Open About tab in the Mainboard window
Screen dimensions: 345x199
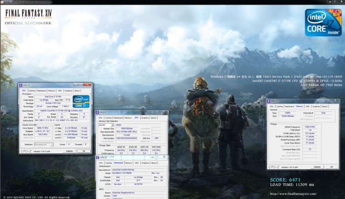pyautogui.click(x=154, y=163)
